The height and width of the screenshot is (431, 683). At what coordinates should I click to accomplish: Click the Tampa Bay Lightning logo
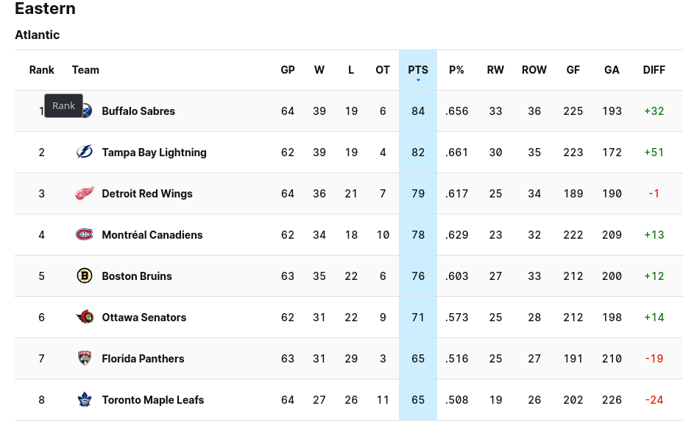(85, 152)
